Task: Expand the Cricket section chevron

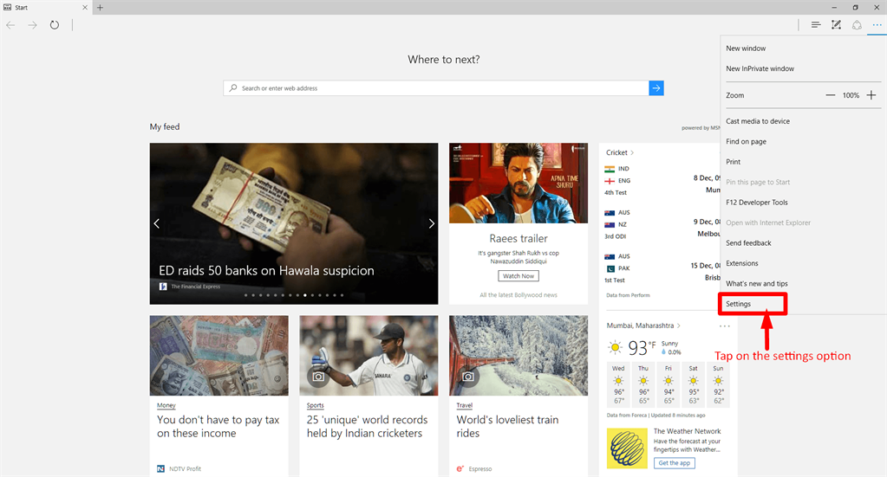Action: coord(632,153)
